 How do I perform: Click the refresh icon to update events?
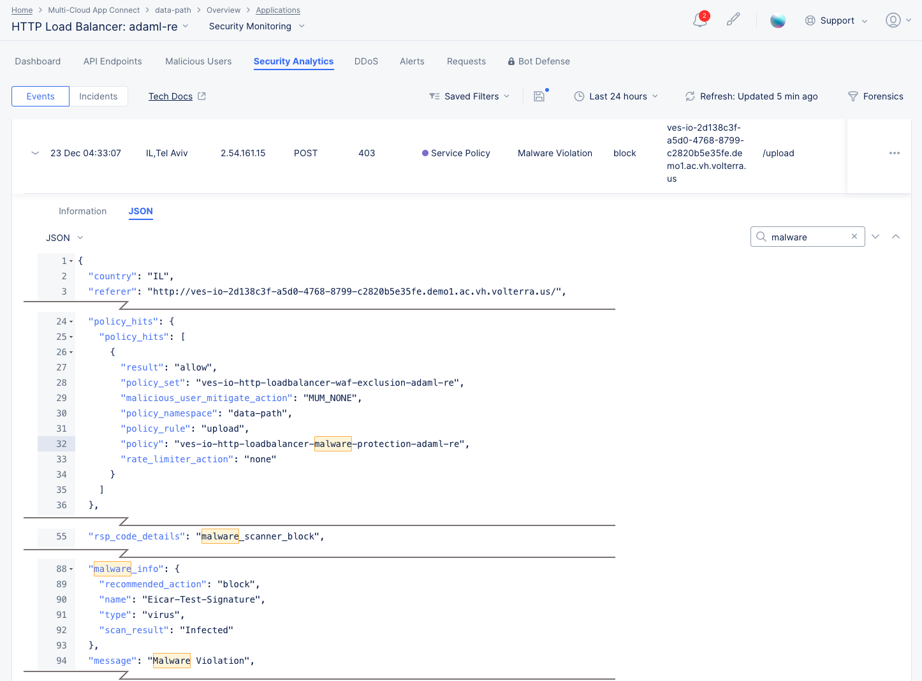[690, 96]
